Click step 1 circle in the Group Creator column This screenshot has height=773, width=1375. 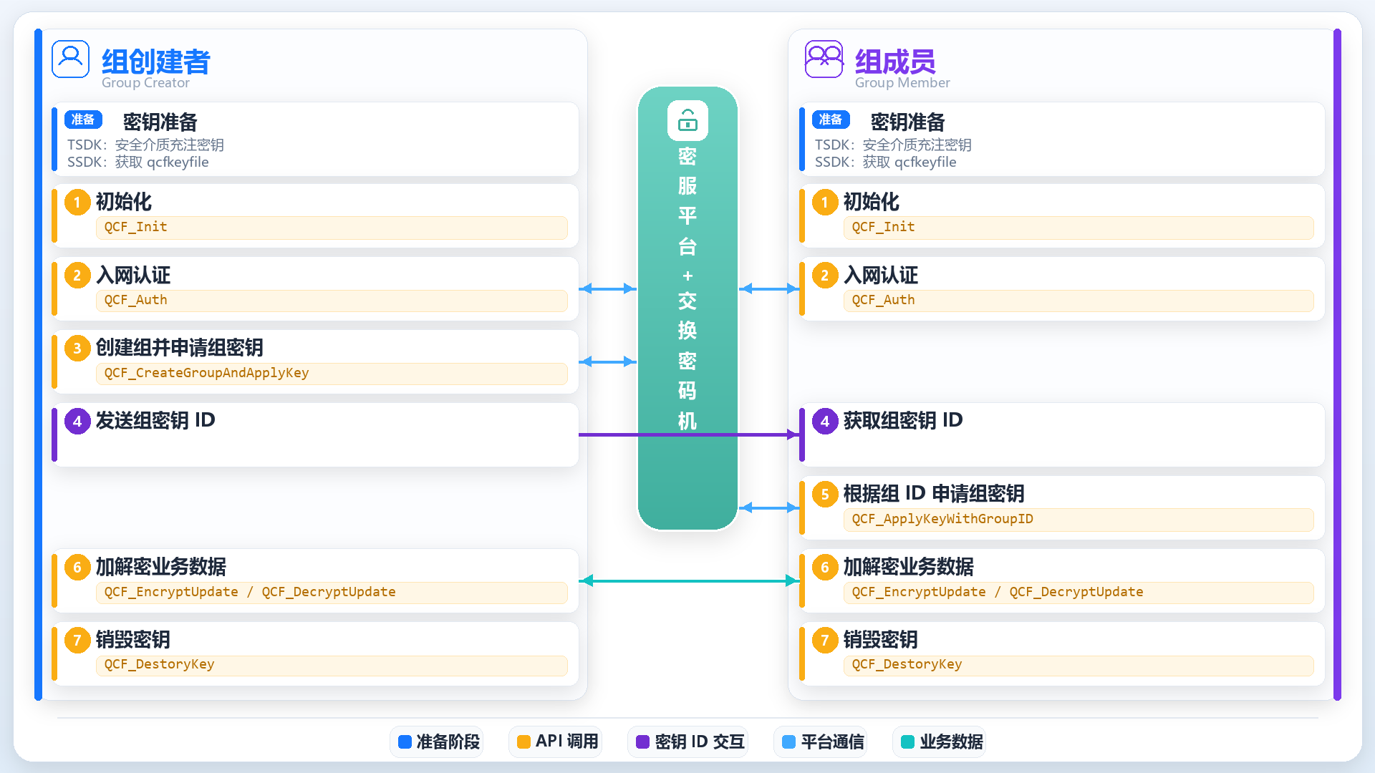point(77,203)
